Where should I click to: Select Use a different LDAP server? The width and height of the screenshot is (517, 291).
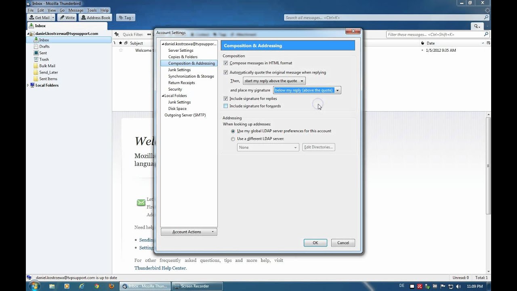pyautogui.click(x=233, y=139)
